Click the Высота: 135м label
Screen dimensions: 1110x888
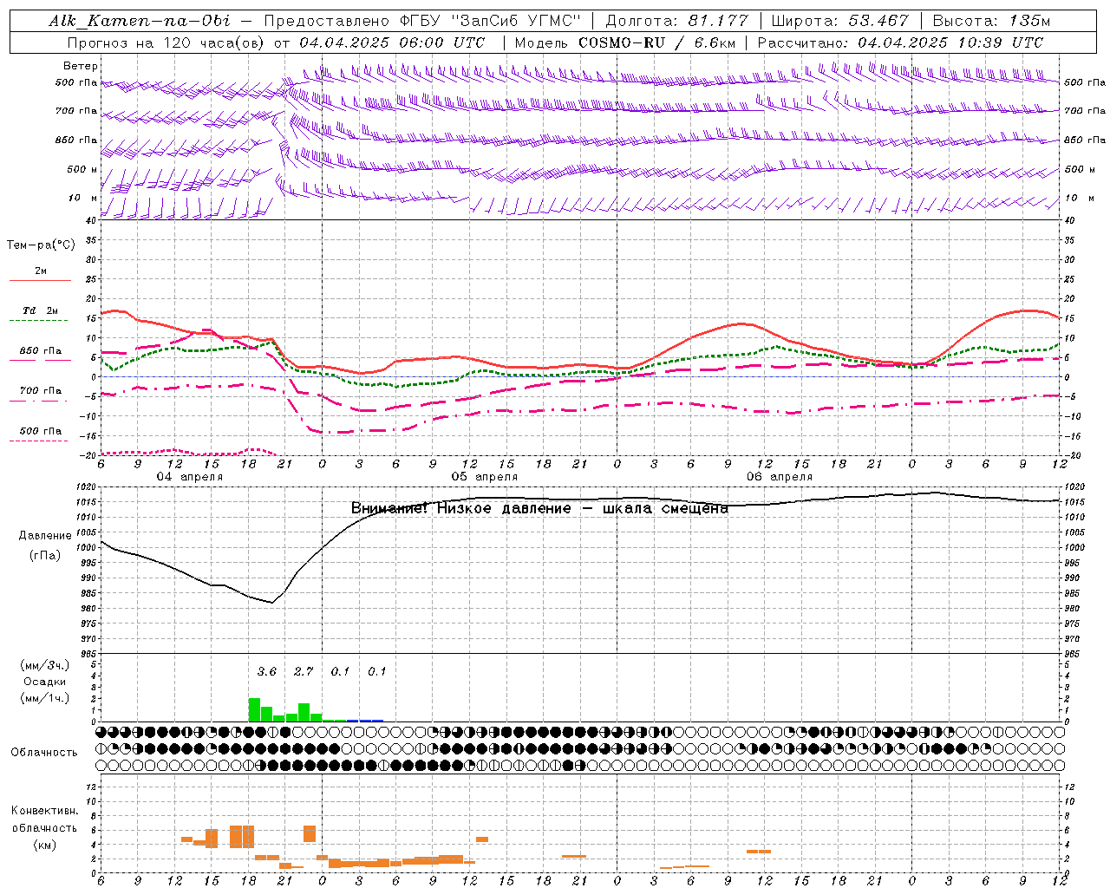[x=991, y=21]
